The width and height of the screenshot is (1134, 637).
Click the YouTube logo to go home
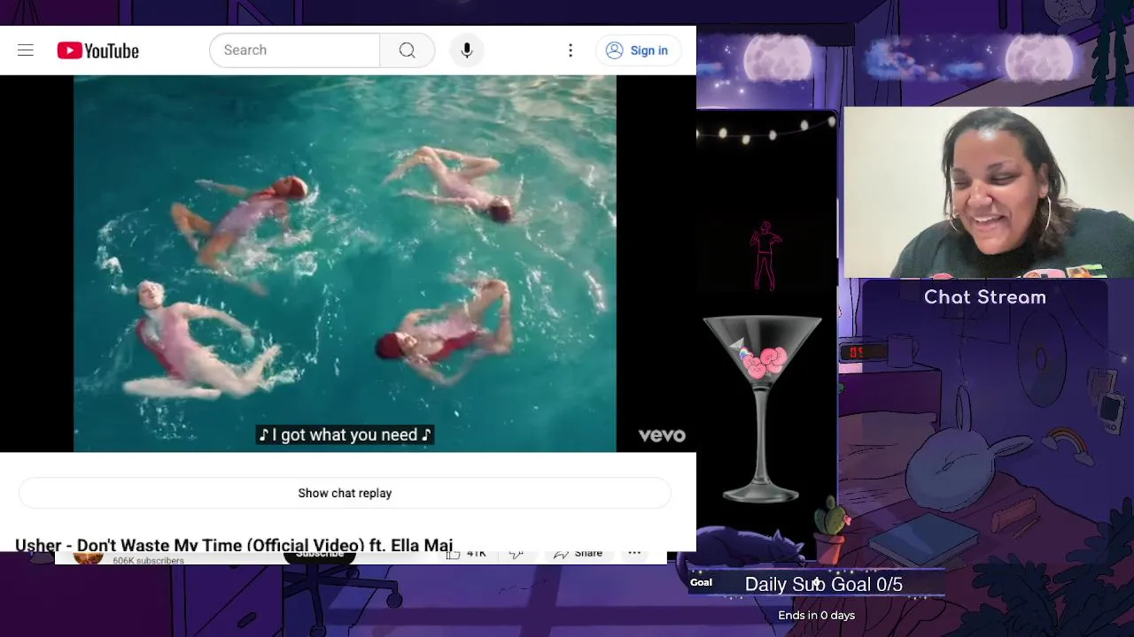(x=98, y=50)
